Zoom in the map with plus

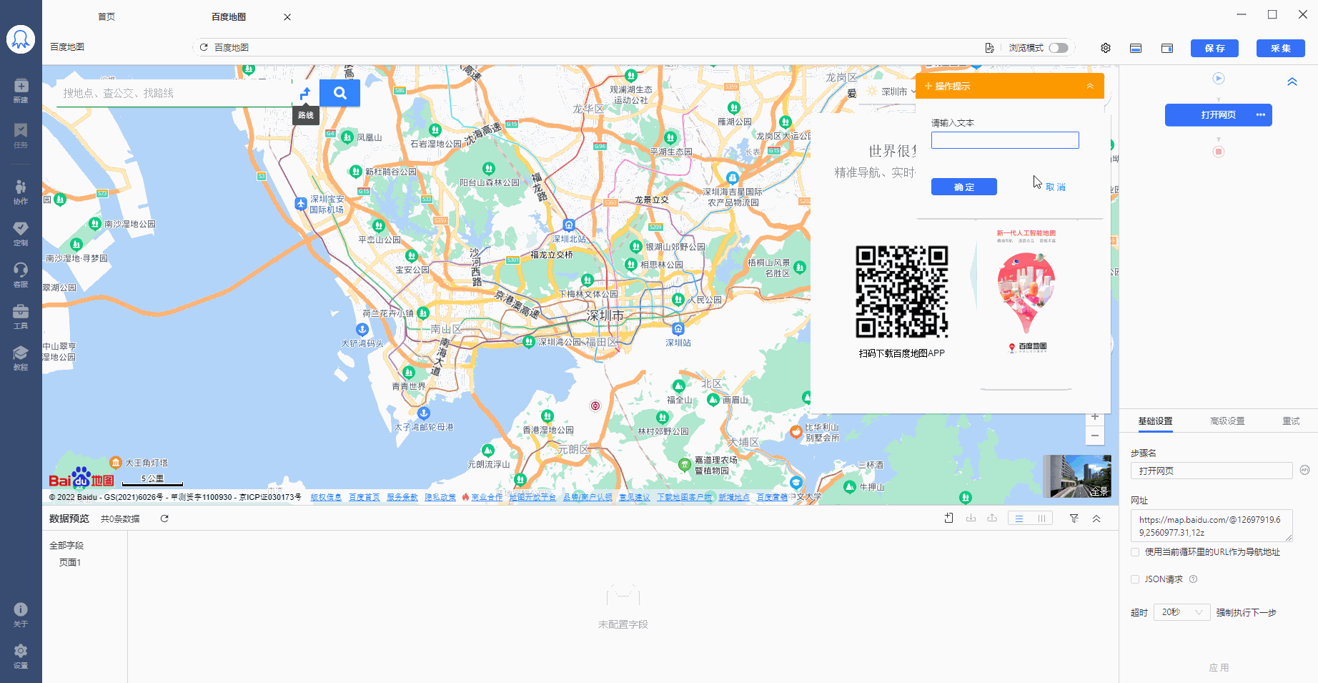click(x=1095, y=417)
